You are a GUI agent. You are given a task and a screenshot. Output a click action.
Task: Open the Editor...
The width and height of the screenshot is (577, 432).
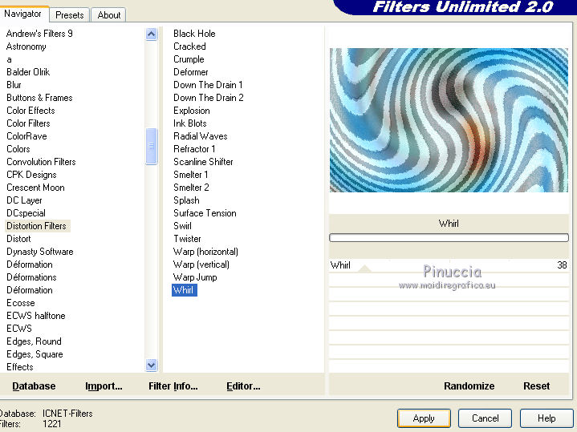(243, 386)
